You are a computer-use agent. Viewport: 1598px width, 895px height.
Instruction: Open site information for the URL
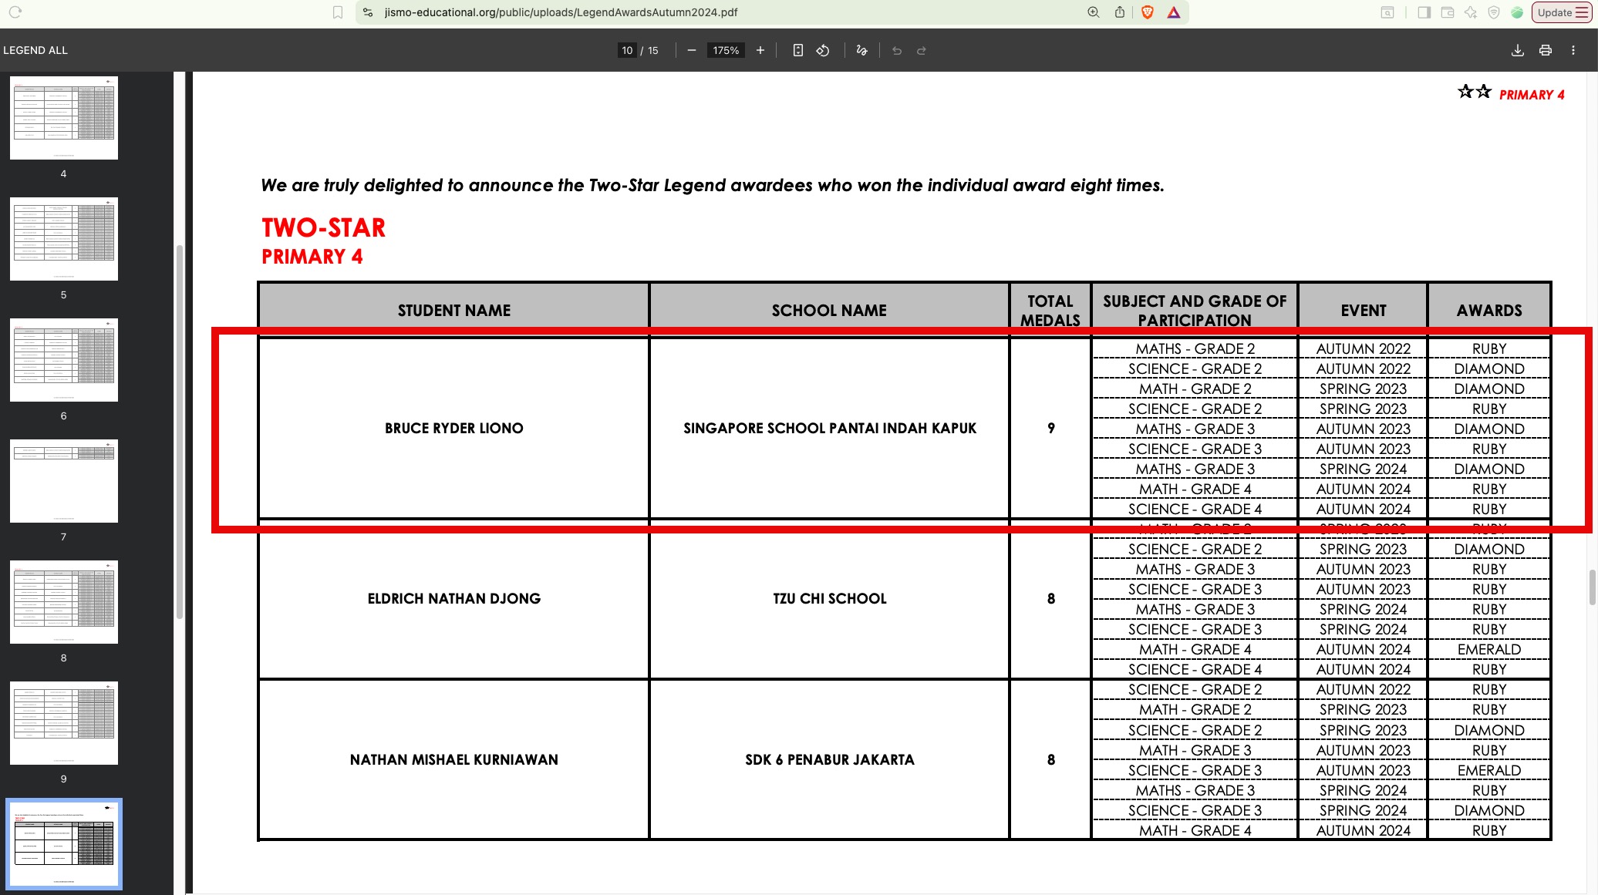click(x=368, y=12)
